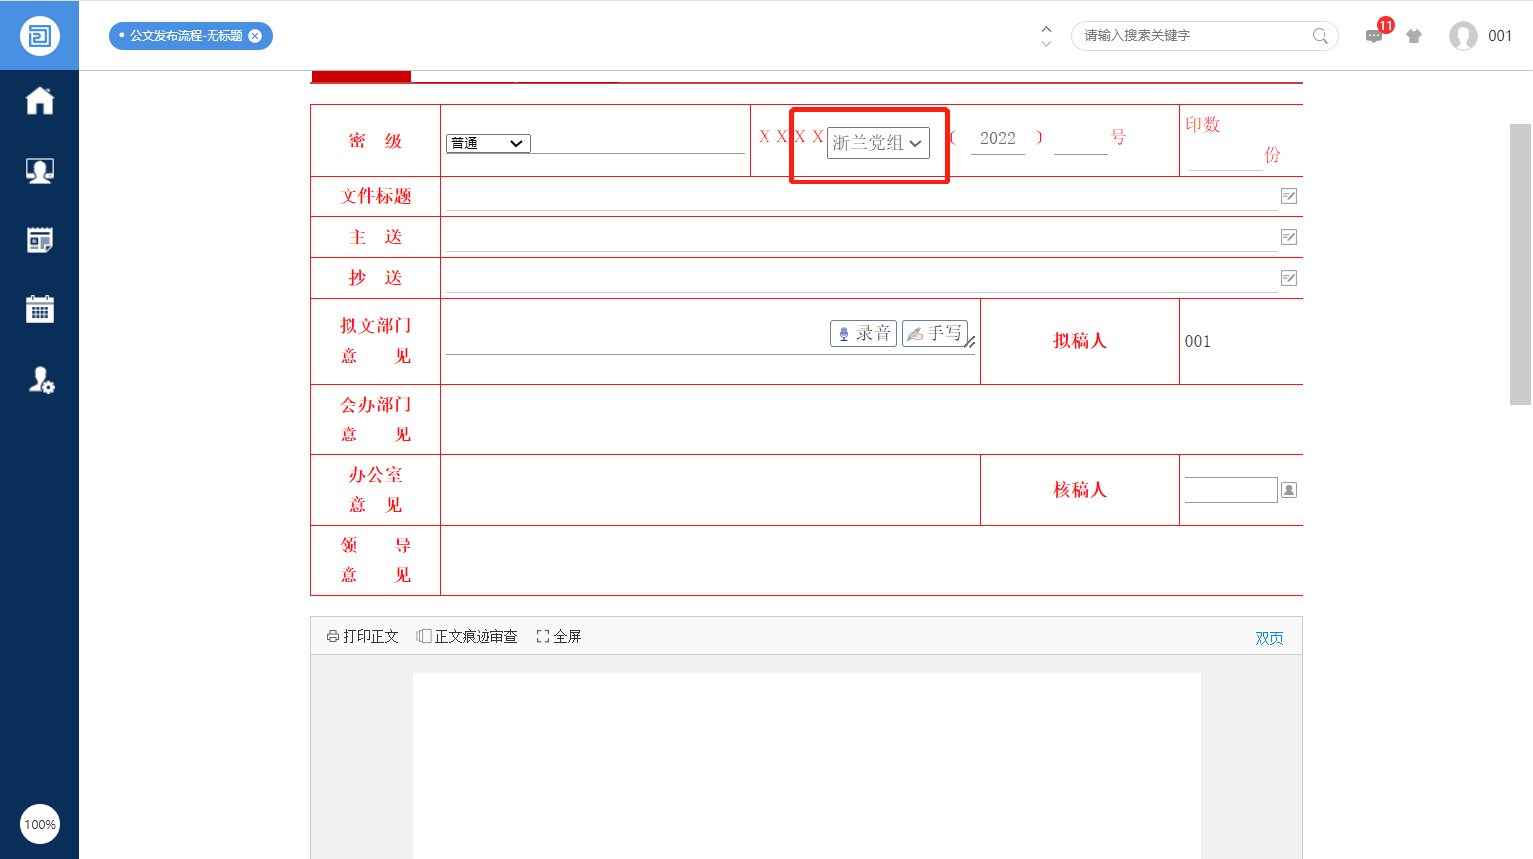This screenshot has width=1533, height=859.
Task: Open the user avatar profile
Action: coord(1463,36)
